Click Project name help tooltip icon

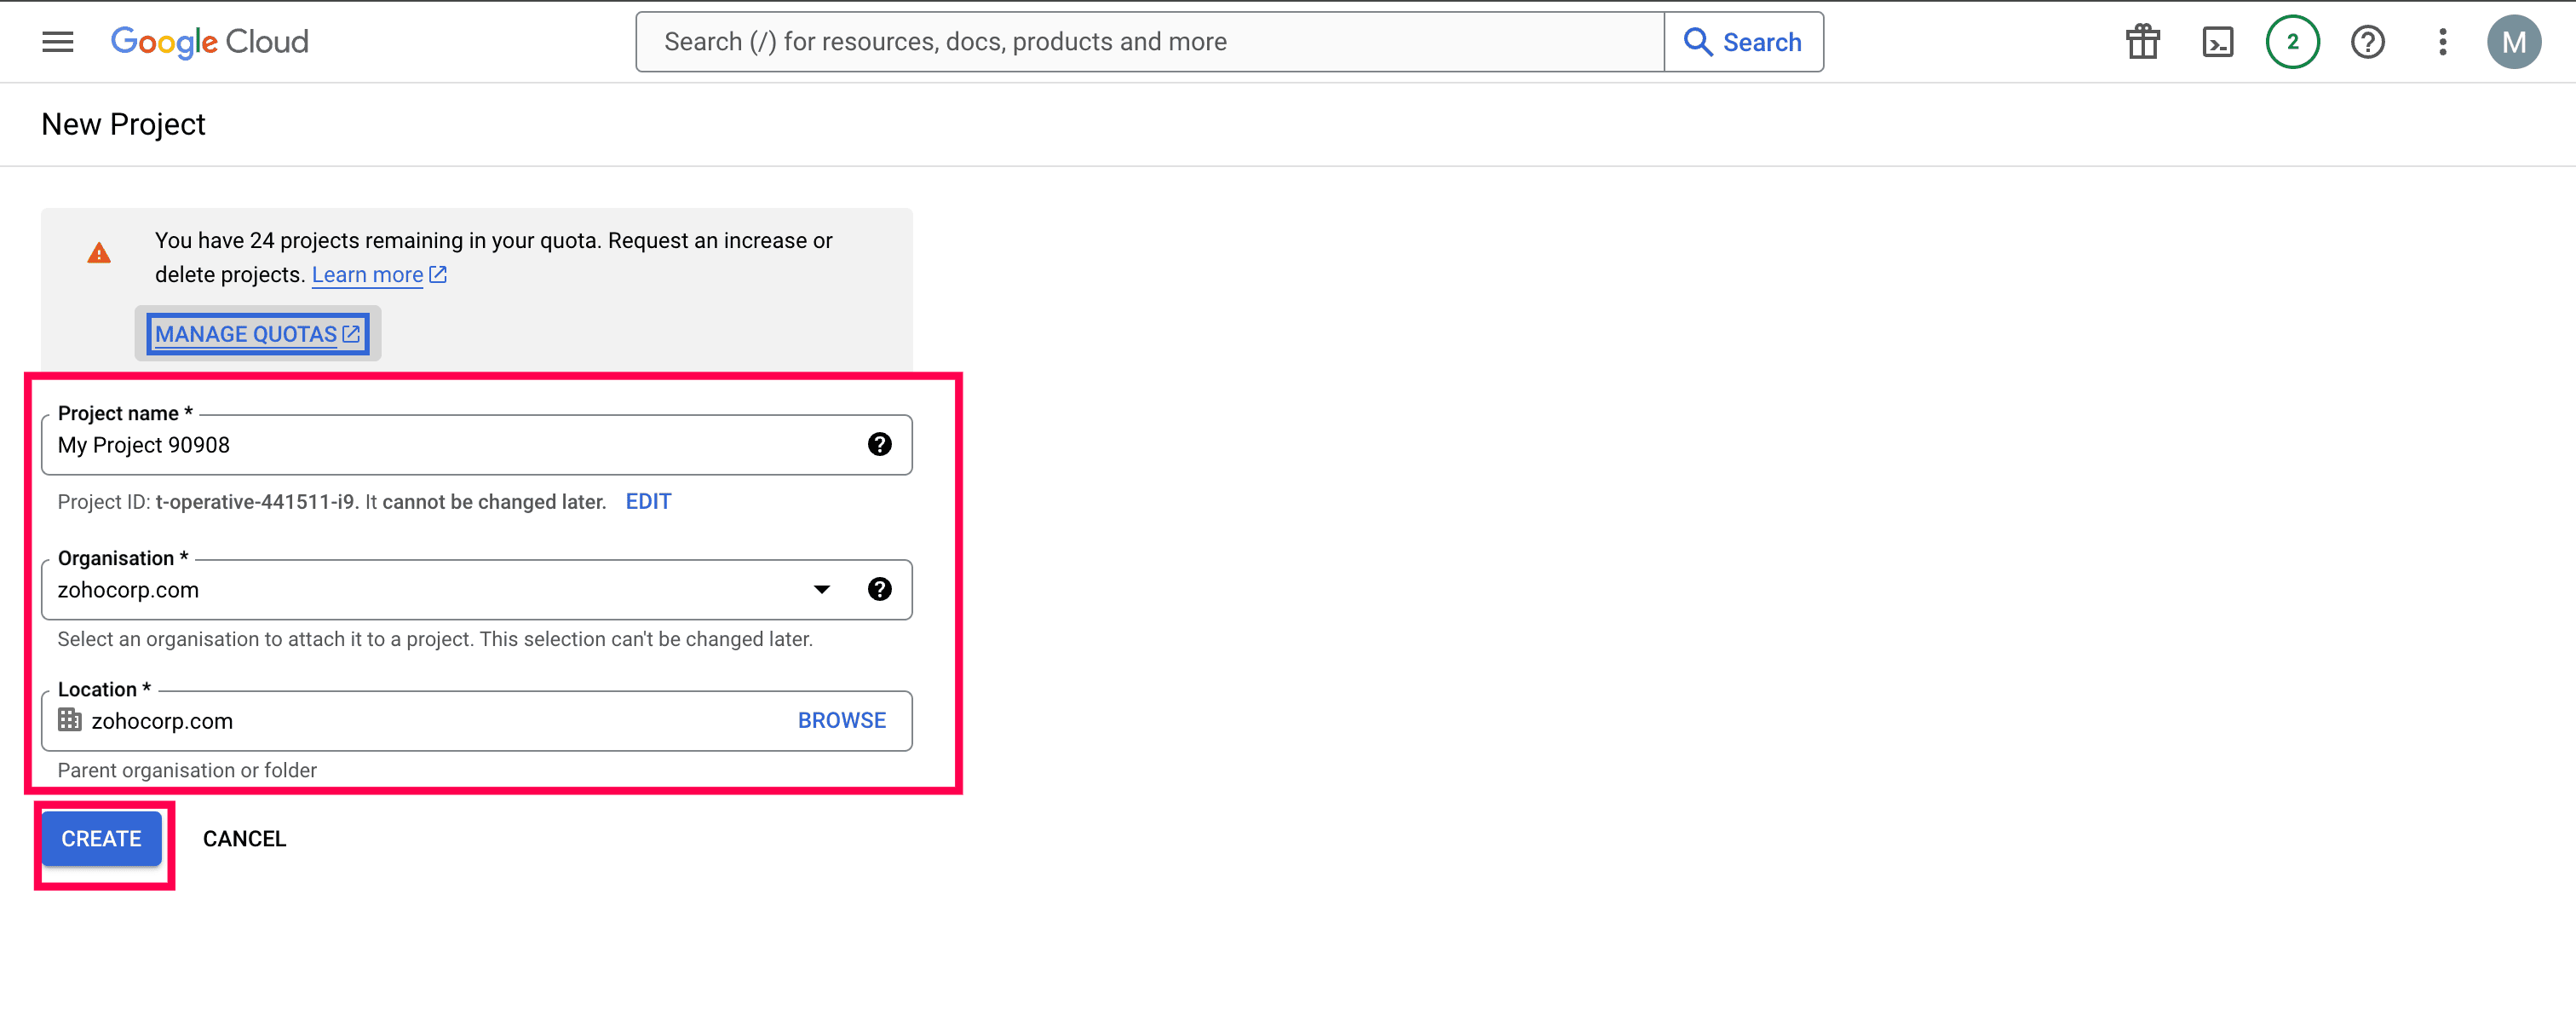point(879,443)
